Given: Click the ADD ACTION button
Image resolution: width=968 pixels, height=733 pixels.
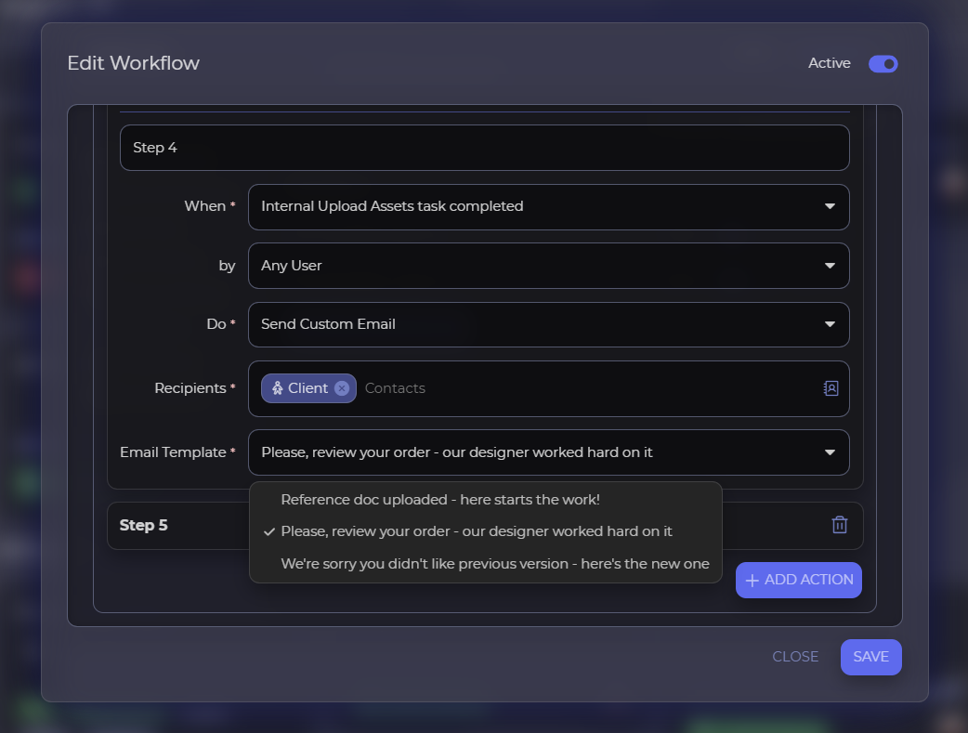Looking at the screenshot, I should tap(799, 580).
